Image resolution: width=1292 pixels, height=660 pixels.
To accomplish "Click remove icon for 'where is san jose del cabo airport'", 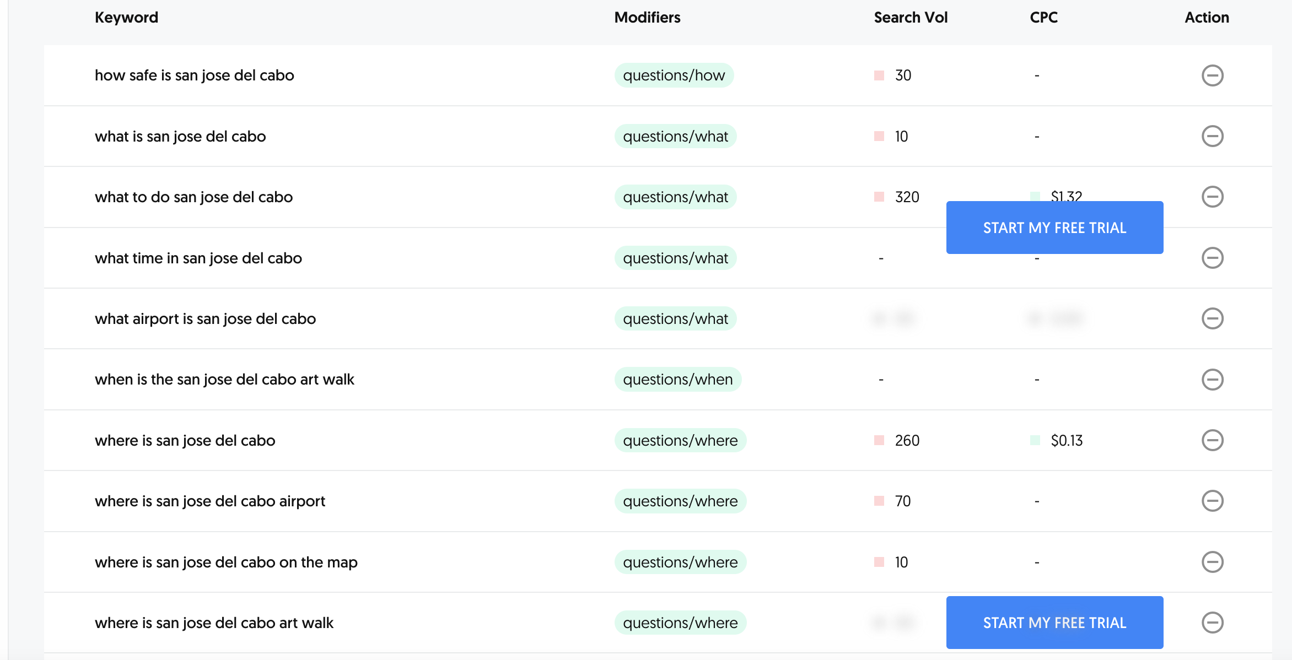I will (x=1212, y=501).
